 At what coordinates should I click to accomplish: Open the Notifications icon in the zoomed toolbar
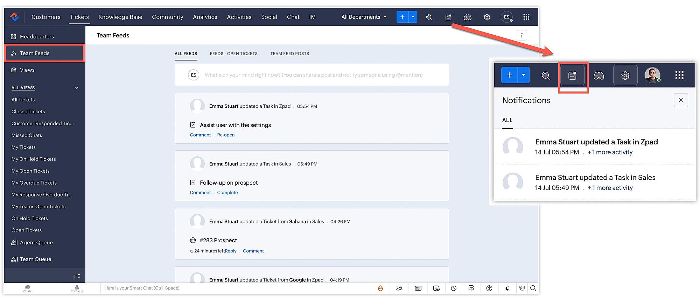click(x=573, y=75)
